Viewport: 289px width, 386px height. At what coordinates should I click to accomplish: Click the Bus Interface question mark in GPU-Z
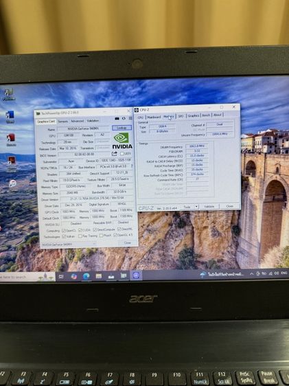132,166
